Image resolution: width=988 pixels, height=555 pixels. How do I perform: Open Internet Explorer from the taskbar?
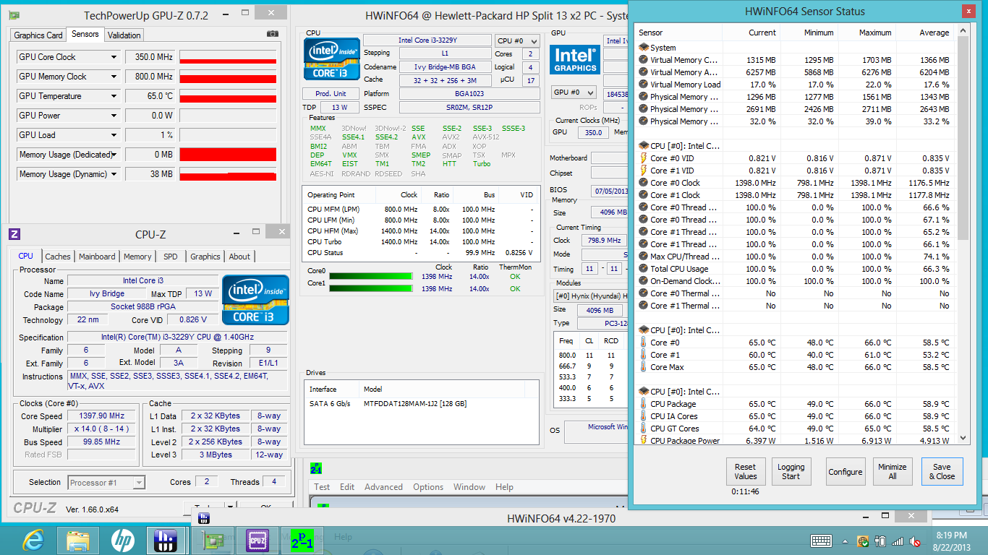click(x=33, y=540)
